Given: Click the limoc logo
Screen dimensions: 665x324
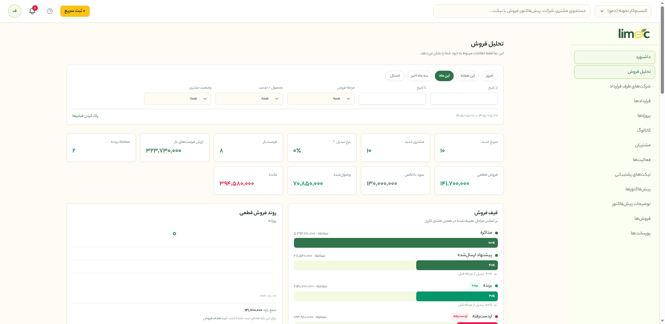Looking at the screenshot, I should coord(634,34).
